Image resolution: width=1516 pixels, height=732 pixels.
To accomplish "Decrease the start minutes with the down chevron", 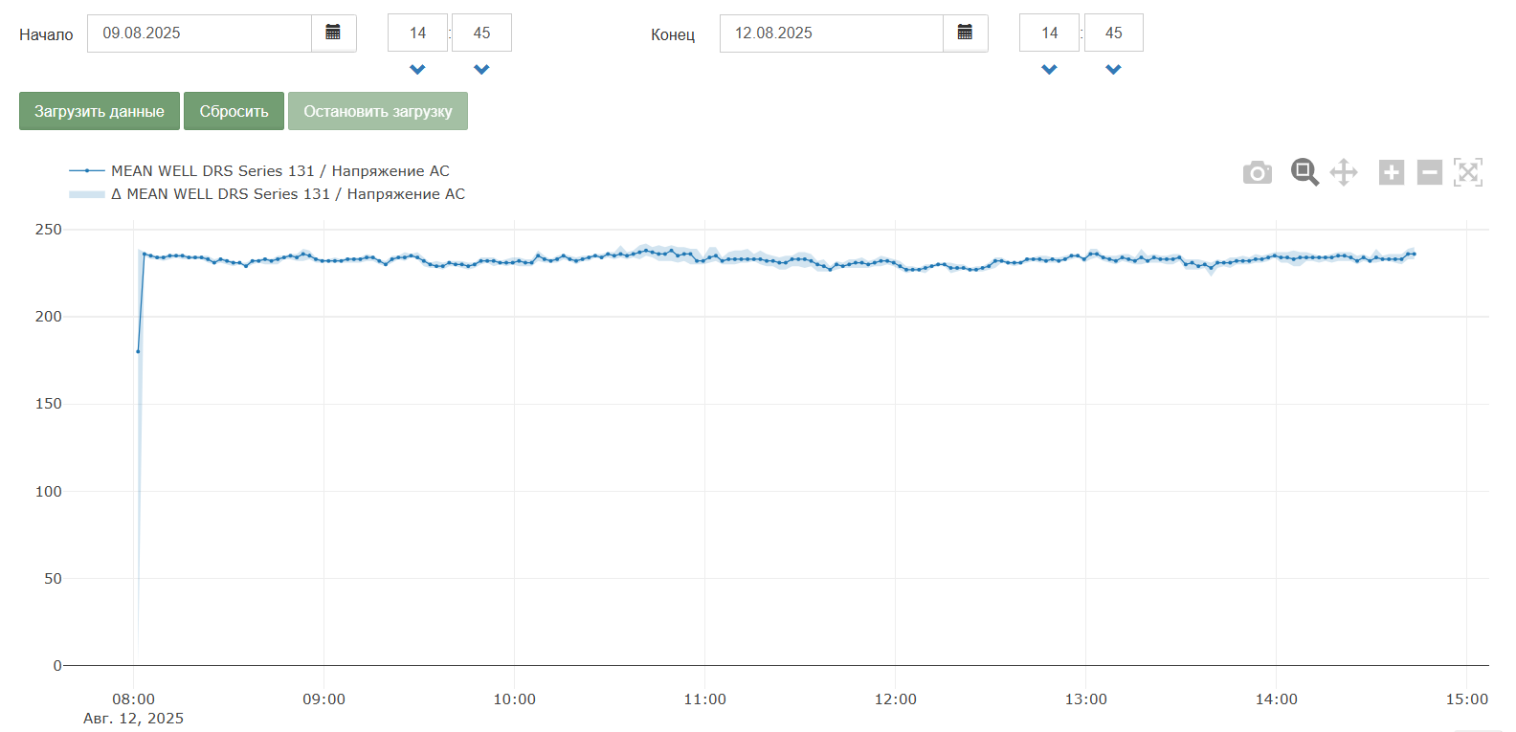I will tap(481, 70).
